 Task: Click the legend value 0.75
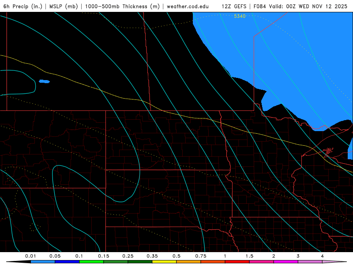201,256
